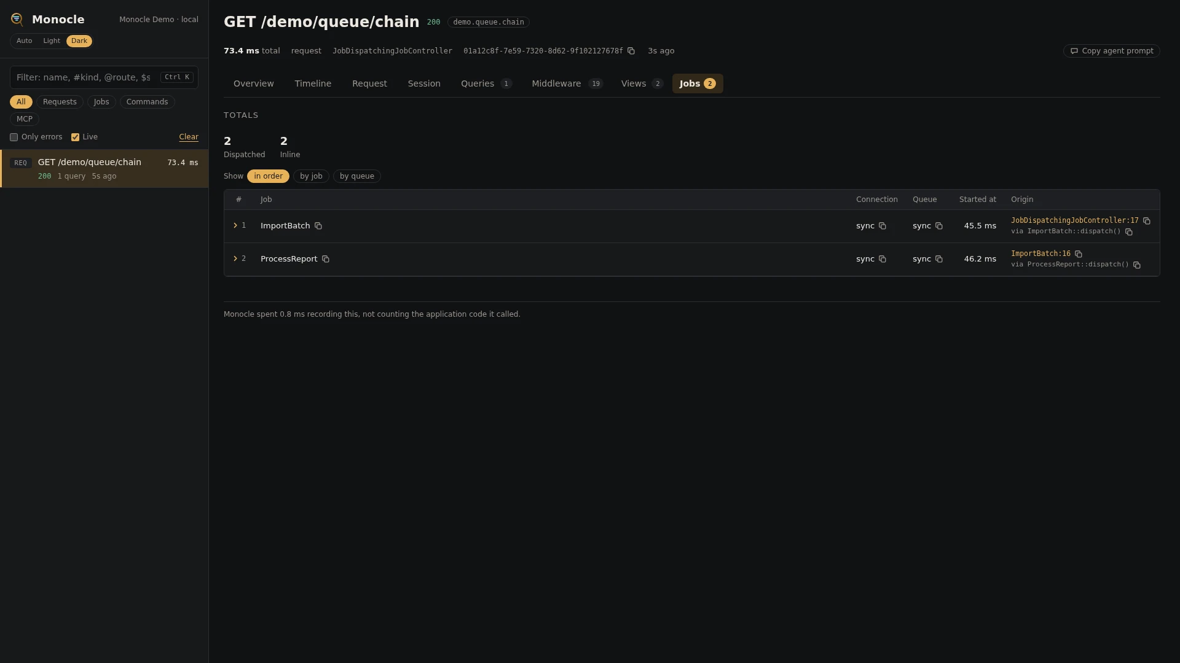
Task: Click ImportBatch:16 origin link
Action: [x=1040, y=254]
